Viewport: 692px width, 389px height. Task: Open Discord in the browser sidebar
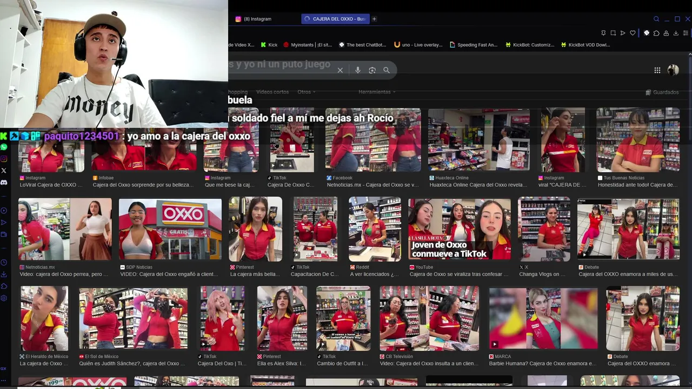[x=4, y=183]
